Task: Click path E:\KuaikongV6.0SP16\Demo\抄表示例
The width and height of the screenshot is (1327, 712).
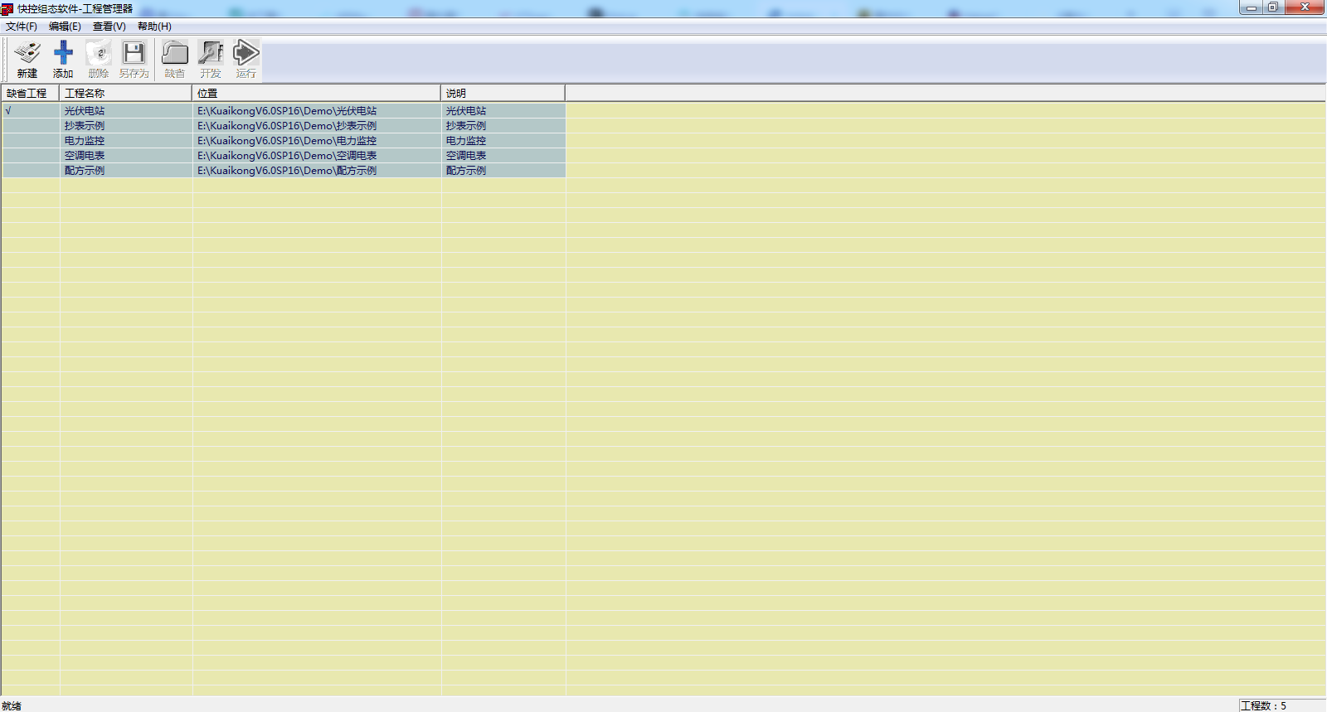Action: click(x=287, y=125)
